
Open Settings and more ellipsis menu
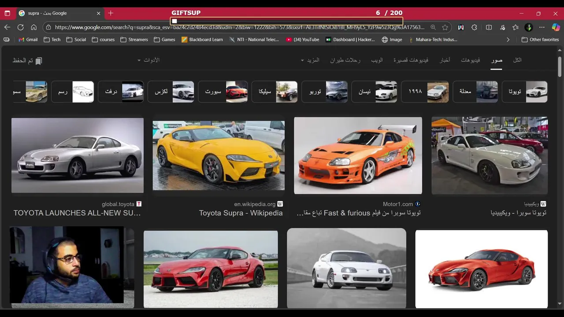pyautogui.click(x=542, y=27)
